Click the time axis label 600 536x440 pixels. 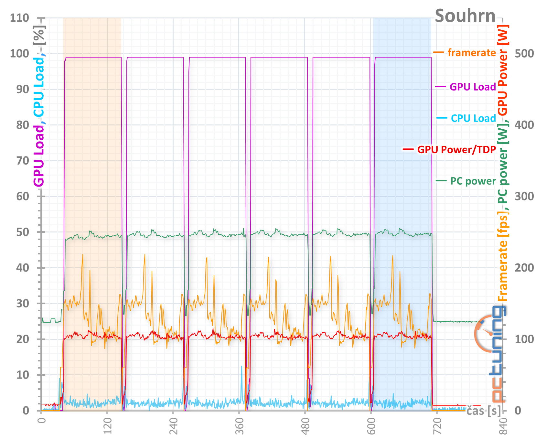pos(371,427)
